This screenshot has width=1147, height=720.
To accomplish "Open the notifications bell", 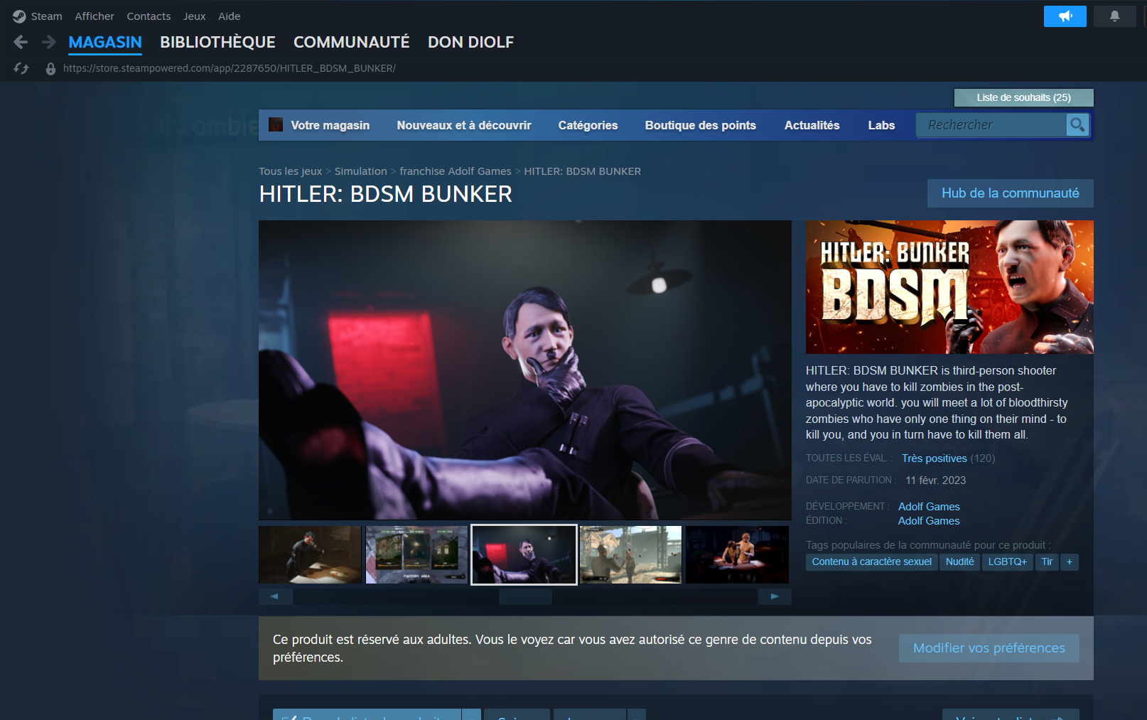I will click(1114, 16).
